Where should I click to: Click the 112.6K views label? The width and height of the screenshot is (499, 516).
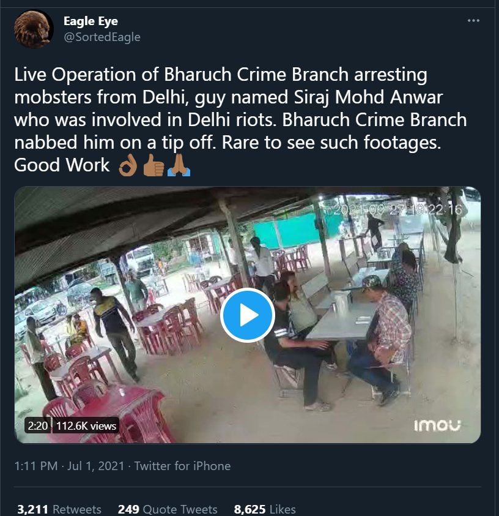point(86,425)
